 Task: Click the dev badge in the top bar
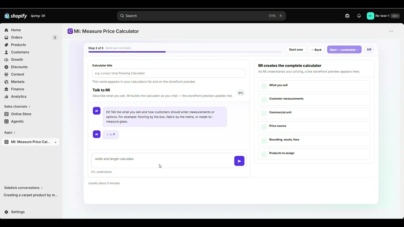[x=395, y=16]
